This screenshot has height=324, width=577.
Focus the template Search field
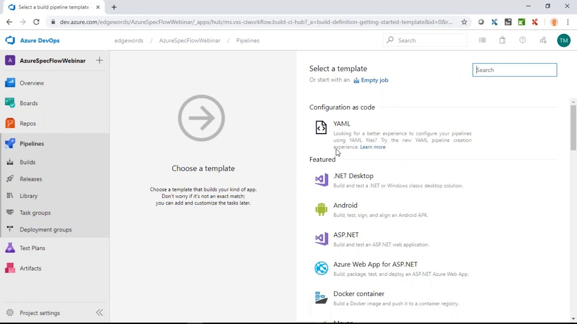pos(515,70)
